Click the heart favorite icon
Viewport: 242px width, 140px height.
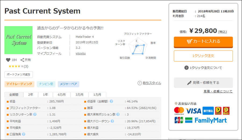pos(8,60)
